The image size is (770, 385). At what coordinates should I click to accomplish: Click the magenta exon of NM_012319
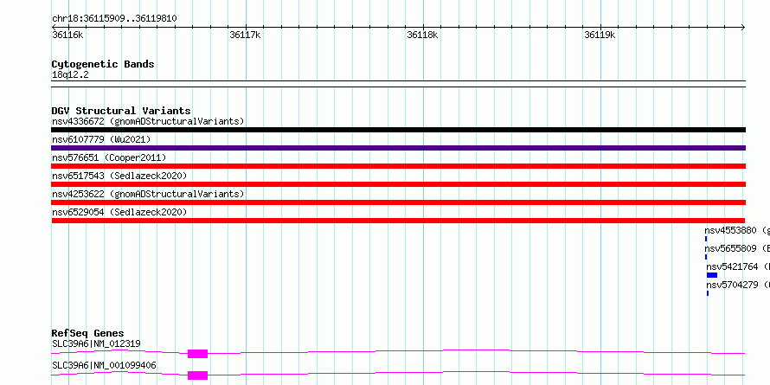[x=198, y=354]
